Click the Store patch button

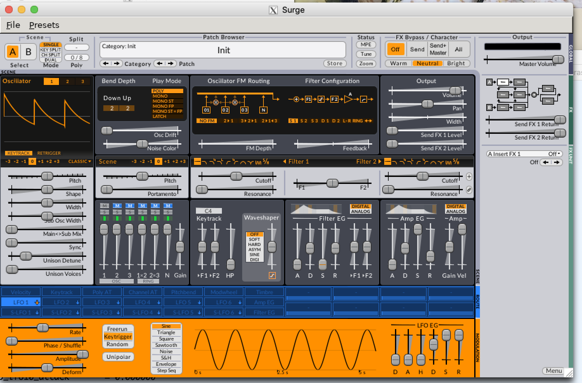(x=334, y=63)
